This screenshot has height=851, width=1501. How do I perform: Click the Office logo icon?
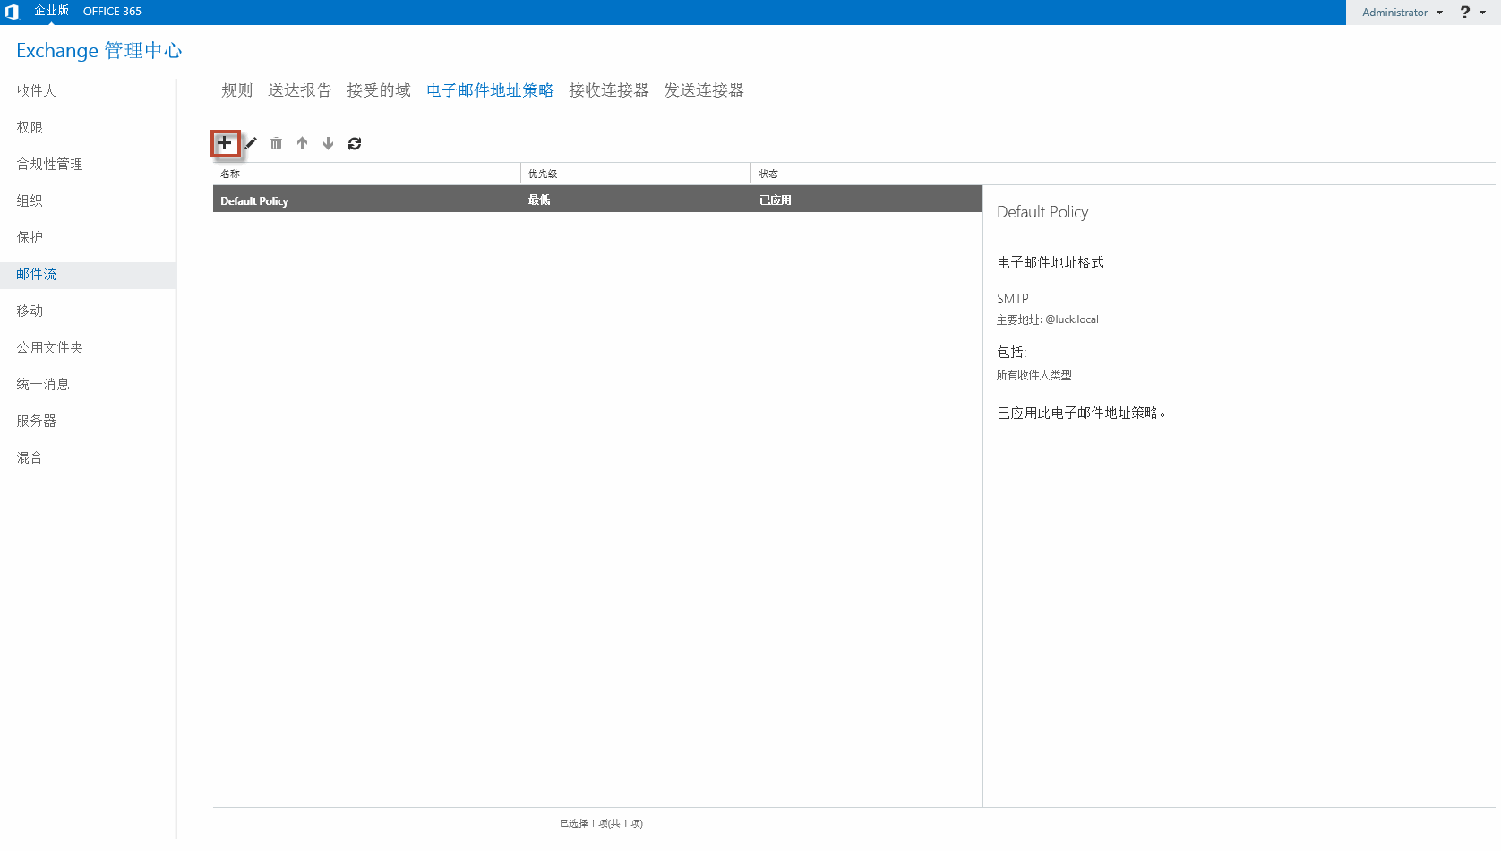[12, 12]
